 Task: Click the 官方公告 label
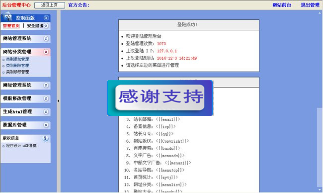click(79, 5)
